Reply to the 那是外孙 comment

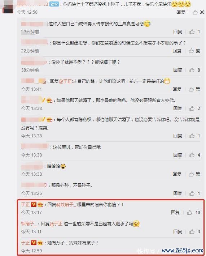coord(177,193)
